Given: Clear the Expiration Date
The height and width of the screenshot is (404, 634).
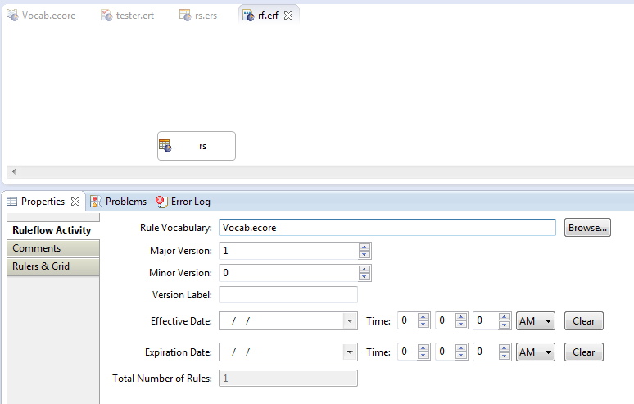Looking at the screenshot, I should (x=584, y=352).
